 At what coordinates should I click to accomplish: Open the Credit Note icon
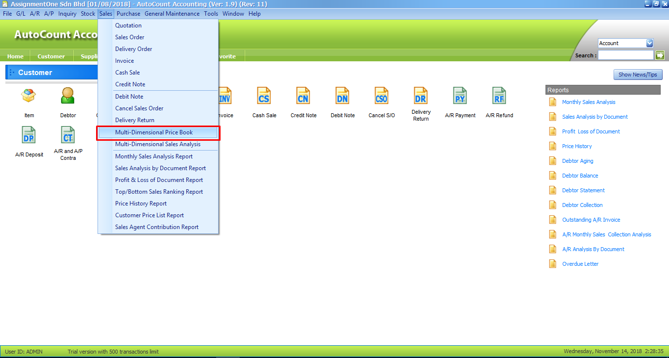(303, 96)
